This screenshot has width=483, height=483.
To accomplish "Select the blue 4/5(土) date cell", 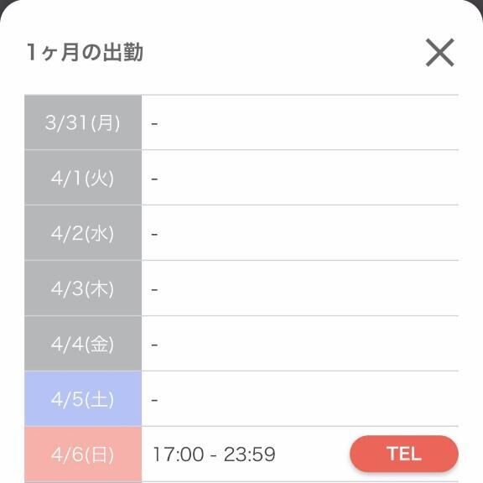I will [x=83, y=399].
